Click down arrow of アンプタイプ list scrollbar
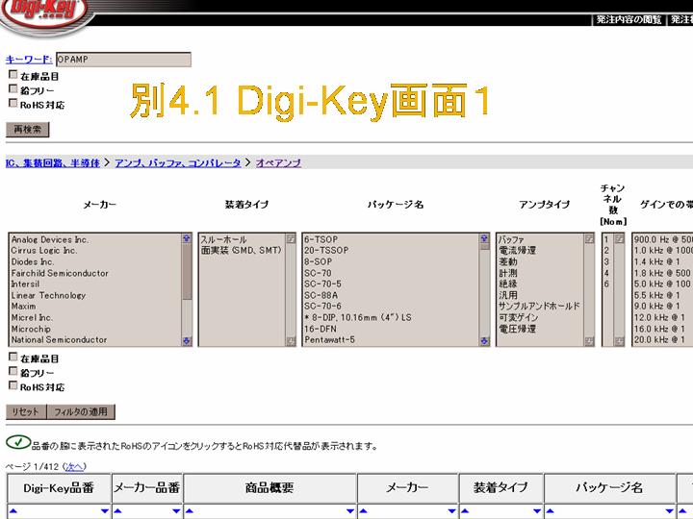 pos(589,341)
